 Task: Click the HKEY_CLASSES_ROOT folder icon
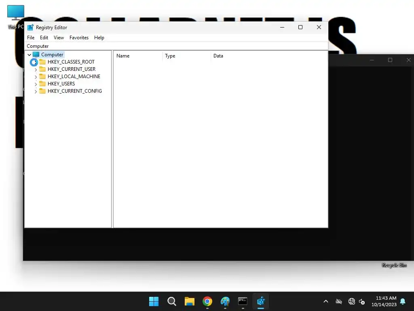[42, 62]
